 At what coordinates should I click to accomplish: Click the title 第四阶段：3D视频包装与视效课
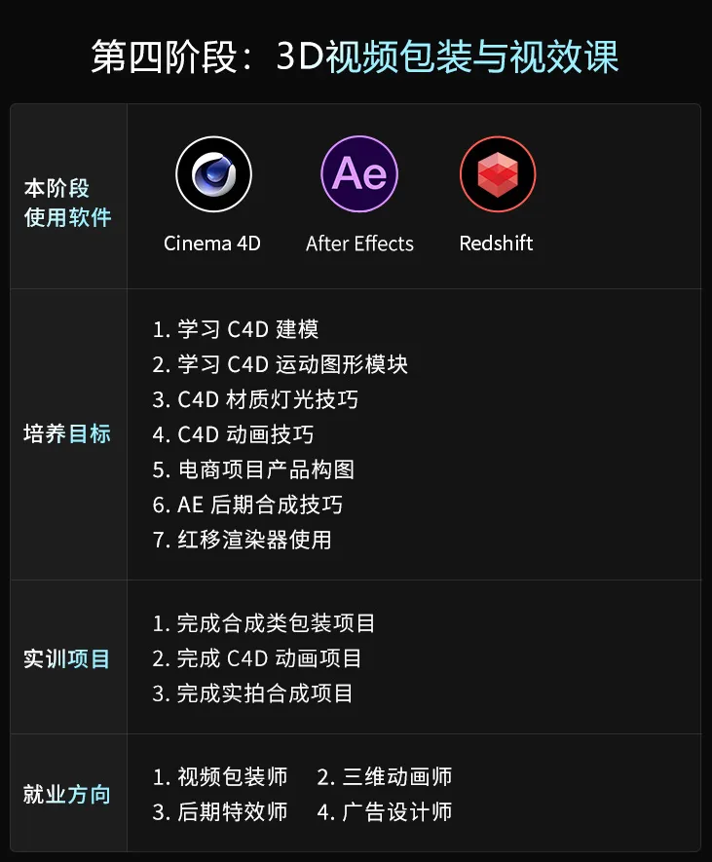pyautogui.click(x=356, y=56)
